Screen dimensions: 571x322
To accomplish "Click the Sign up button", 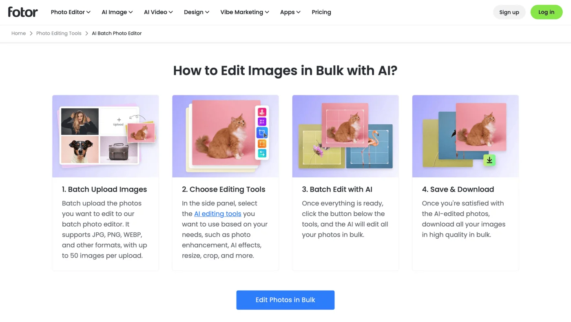I will (x=509, y=12).
